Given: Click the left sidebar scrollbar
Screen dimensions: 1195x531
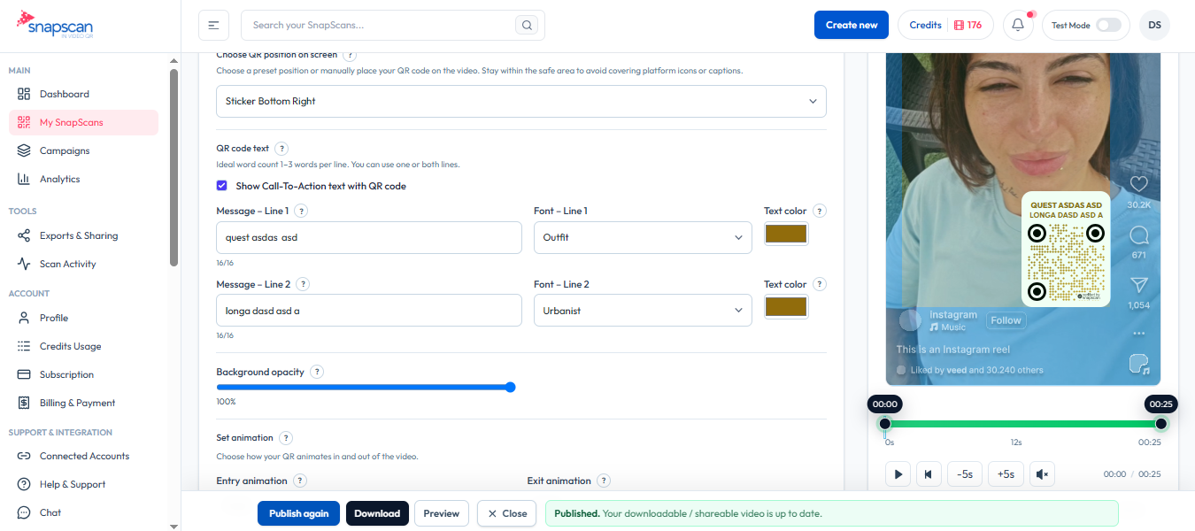Looking at the screenshot, I should coord(173,166).
